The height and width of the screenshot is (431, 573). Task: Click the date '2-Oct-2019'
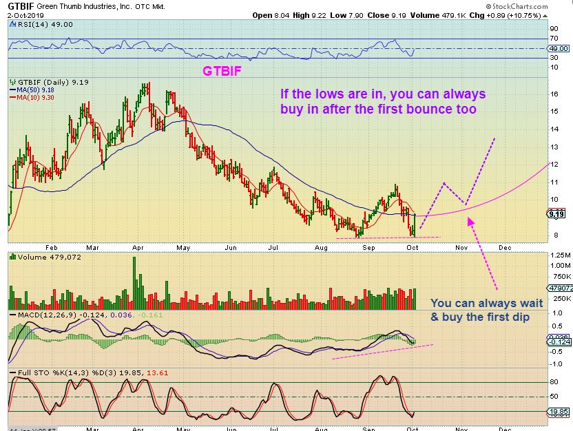pos(25,16)
